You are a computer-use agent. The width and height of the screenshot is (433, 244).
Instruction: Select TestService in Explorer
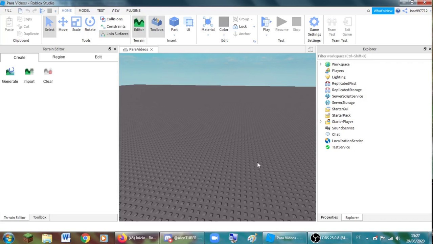(341, 147)
